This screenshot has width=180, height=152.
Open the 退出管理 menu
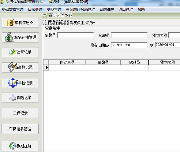point(126,9)
